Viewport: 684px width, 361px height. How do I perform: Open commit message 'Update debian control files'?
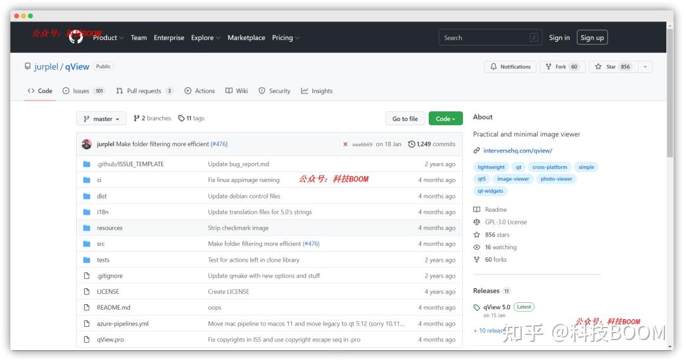(244, 196)
